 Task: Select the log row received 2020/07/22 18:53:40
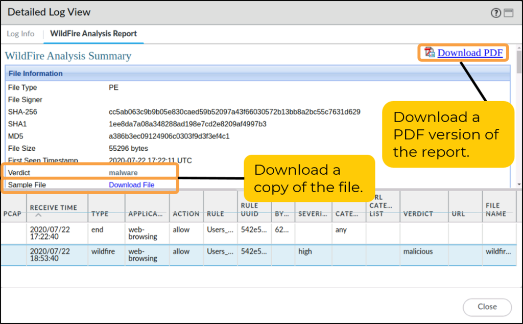[x=258, y=255]
